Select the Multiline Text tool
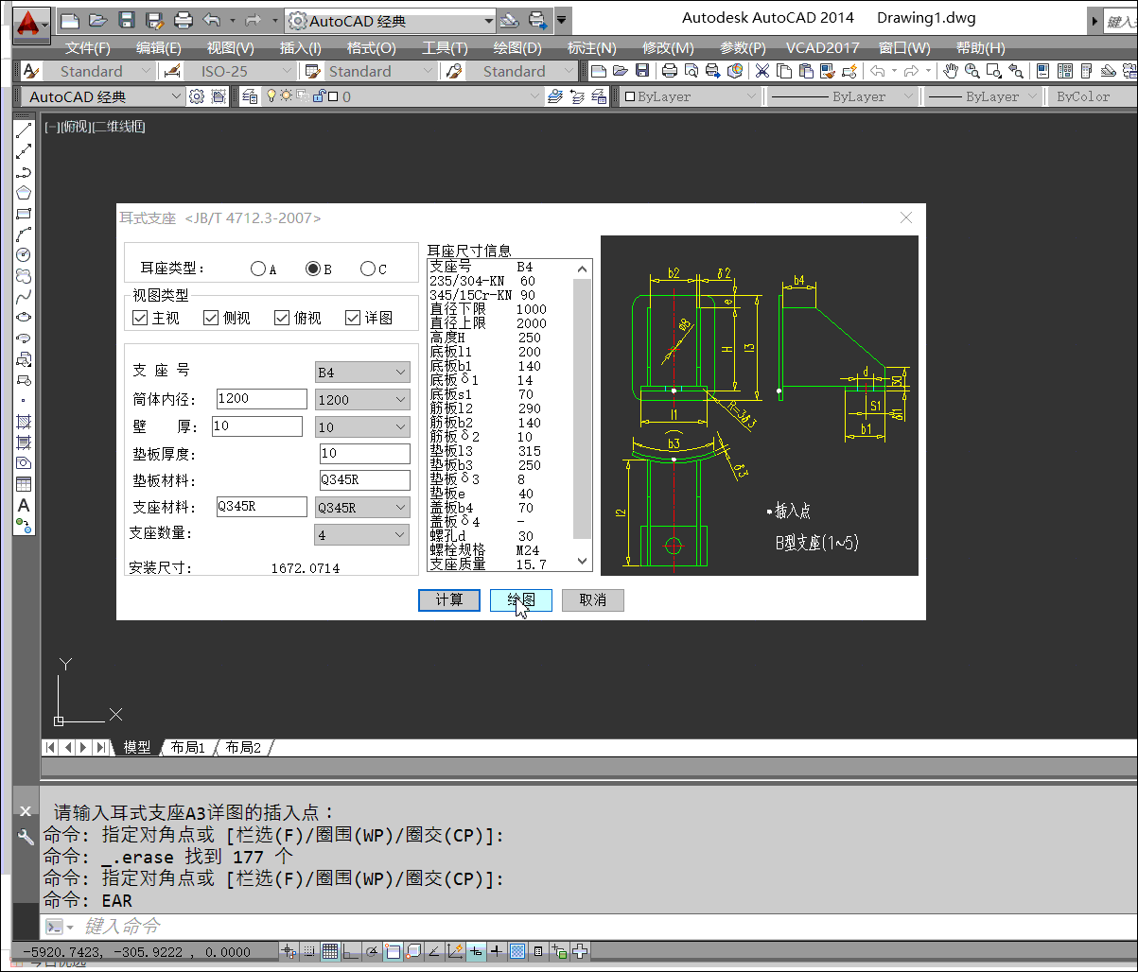Screen dimensions: 1138x972 click(25, 506)
